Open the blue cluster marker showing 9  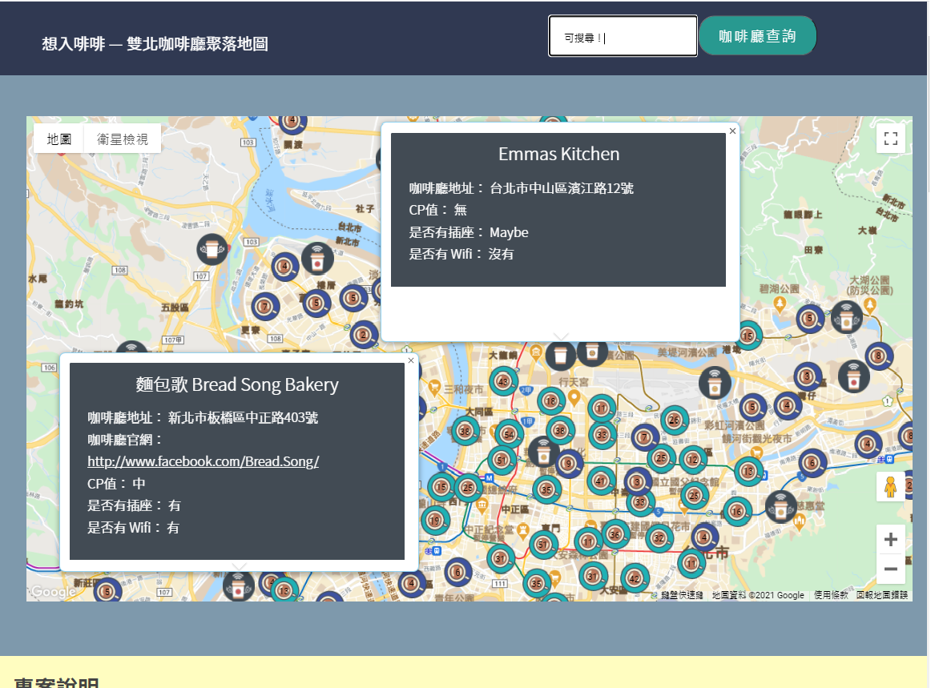pos(569,463)
